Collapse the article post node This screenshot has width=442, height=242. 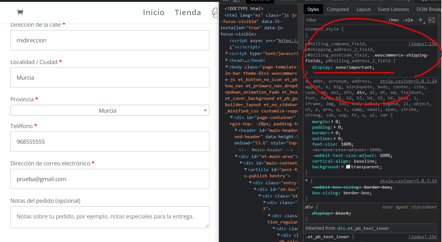246,169
